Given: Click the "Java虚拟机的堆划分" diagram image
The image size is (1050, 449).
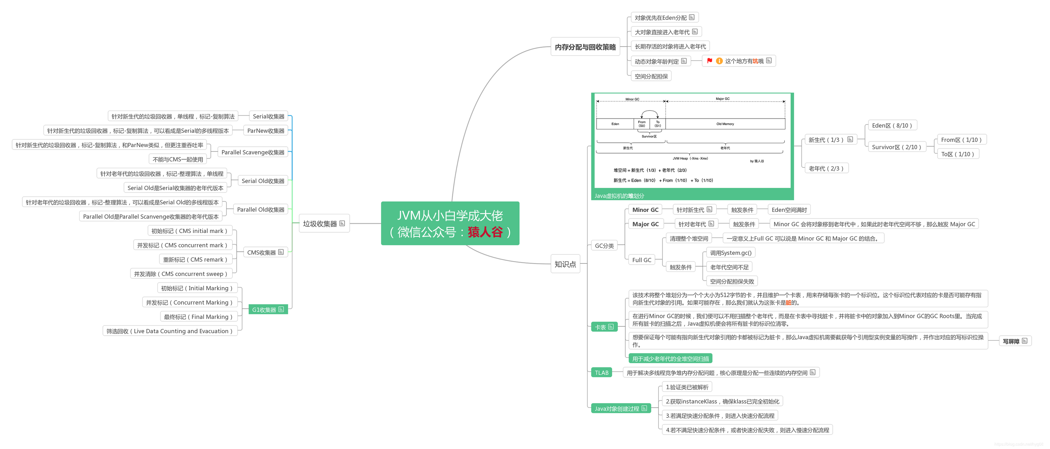Looking at the screenshot, I should tap(692, 143).
